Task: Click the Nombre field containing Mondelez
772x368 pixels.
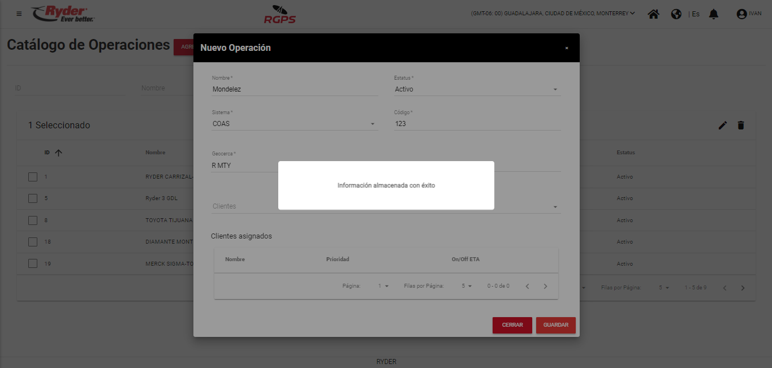Action: (294, 89)
